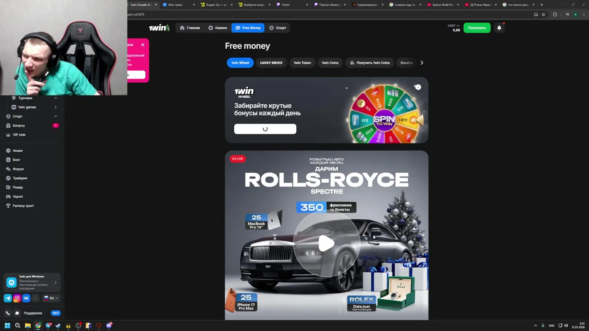
Task: Open the Главная header tab
Action: point(190,28)
